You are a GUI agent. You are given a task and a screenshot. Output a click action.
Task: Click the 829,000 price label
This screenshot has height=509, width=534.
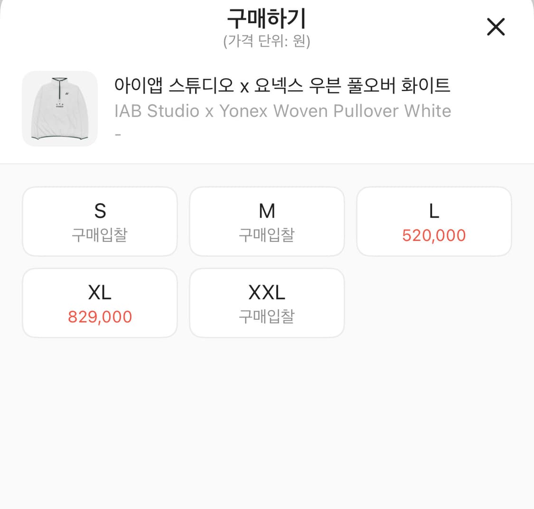click(100, 316)
